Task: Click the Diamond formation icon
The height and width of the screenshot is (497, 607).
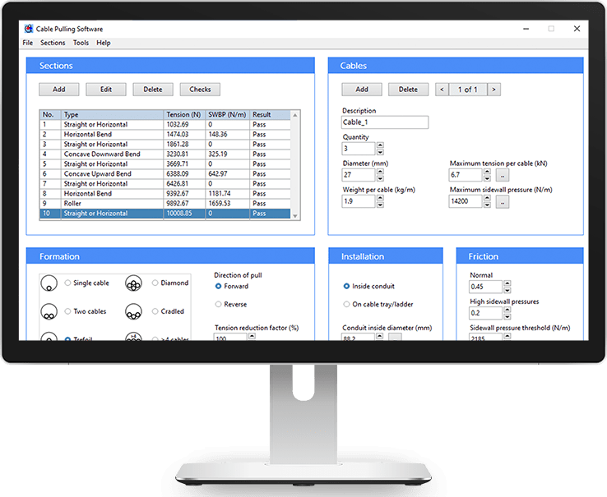Action: (132, 283)
